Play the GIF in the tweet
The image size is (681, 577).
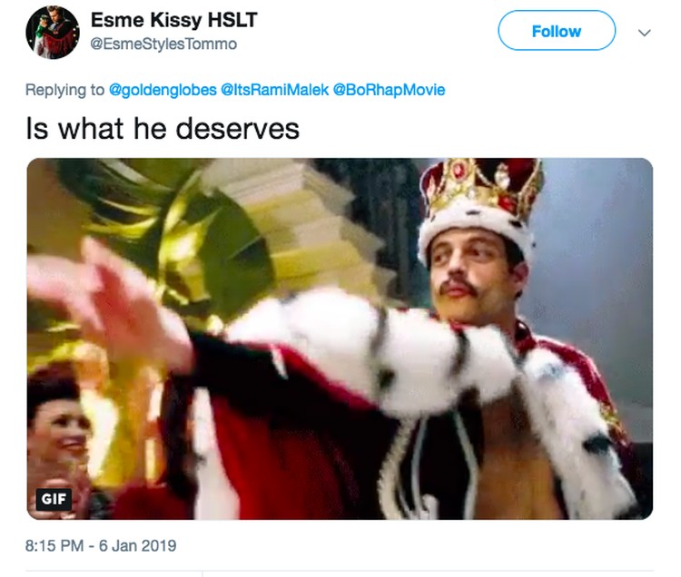(x=340, y=338)
